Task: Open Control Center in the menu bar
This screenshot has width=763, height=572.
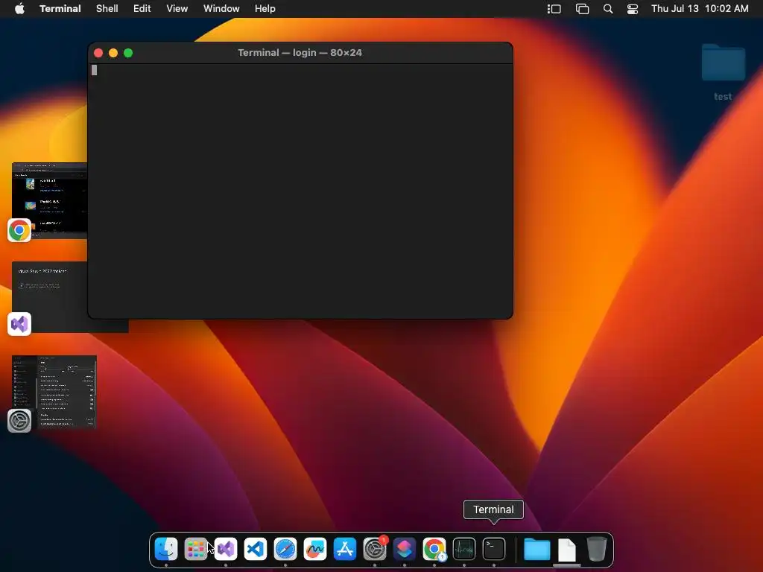Action: [x=632, y=9]
